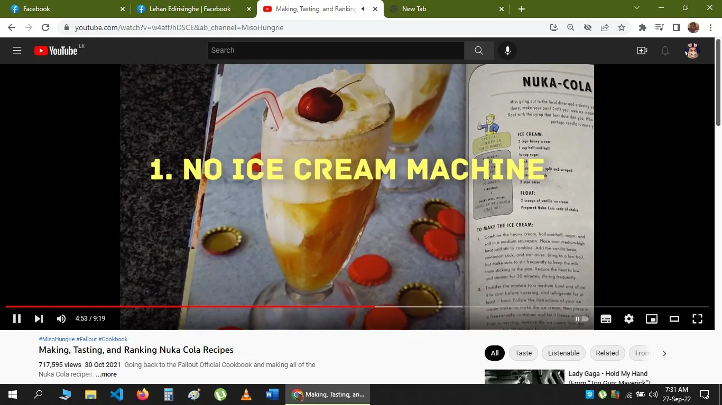Screen dimensions: 722x405
Task: Open the YouTube account avatar menu
Action: click(692, 51)
